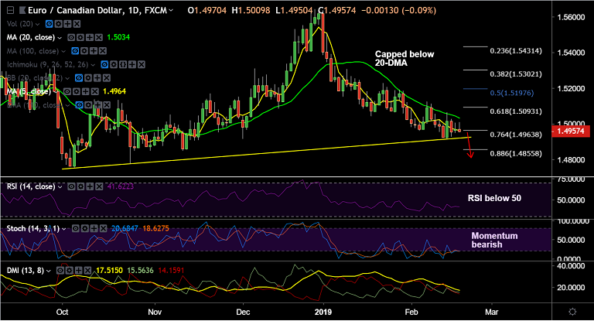Click MA (5, close) value 1.4964
This screenshot has width=594, height=321.
click(x=114, y=91)
